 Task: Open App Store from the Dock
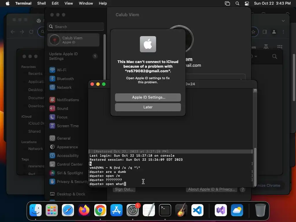click(x=116, y=210)
